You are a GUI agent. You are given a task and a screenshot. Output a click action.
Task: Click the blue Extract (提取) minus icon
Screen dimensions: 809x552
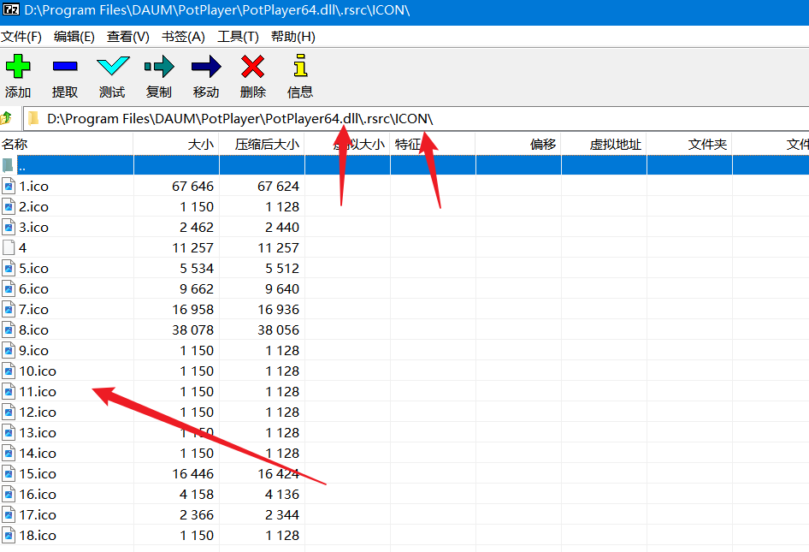[x=65, y=67]
